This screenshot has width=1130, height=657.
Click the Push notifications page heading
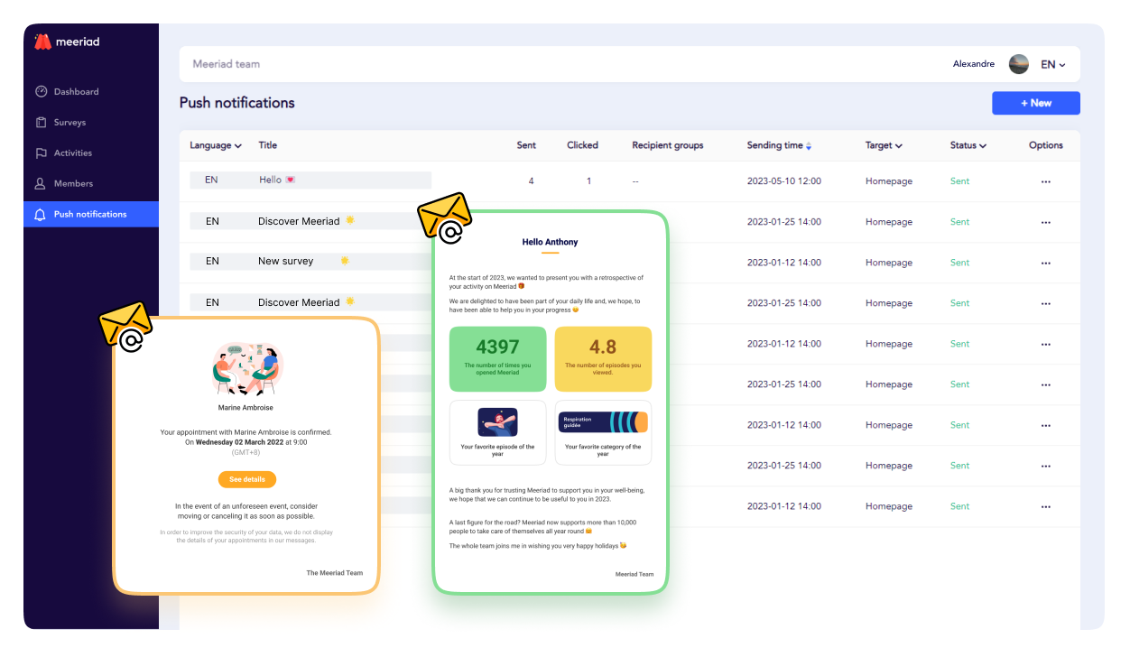[x=237, y=103]
